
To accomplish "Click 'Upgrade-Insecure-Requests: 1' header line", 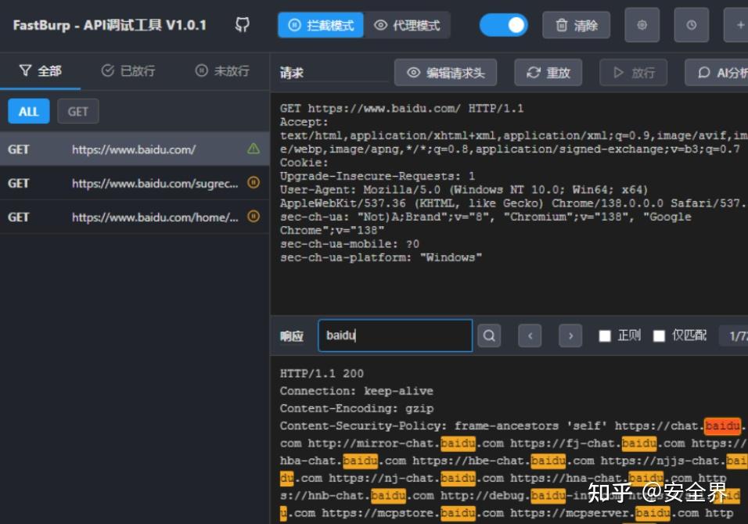I will coord(377,177).
